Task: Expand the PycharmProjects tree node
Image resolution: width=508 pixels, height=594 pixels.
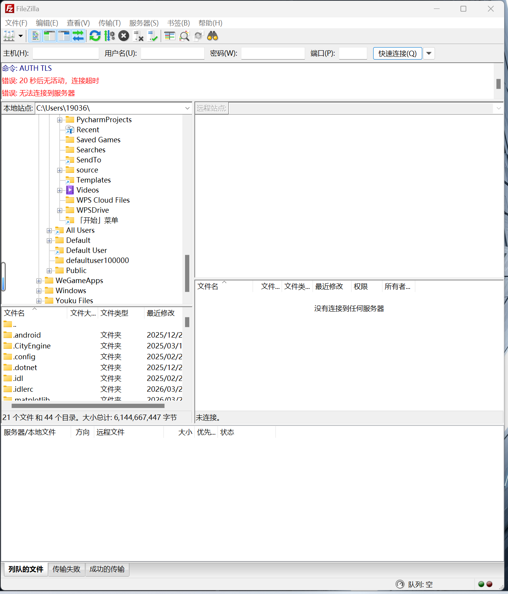Action: 59,120
